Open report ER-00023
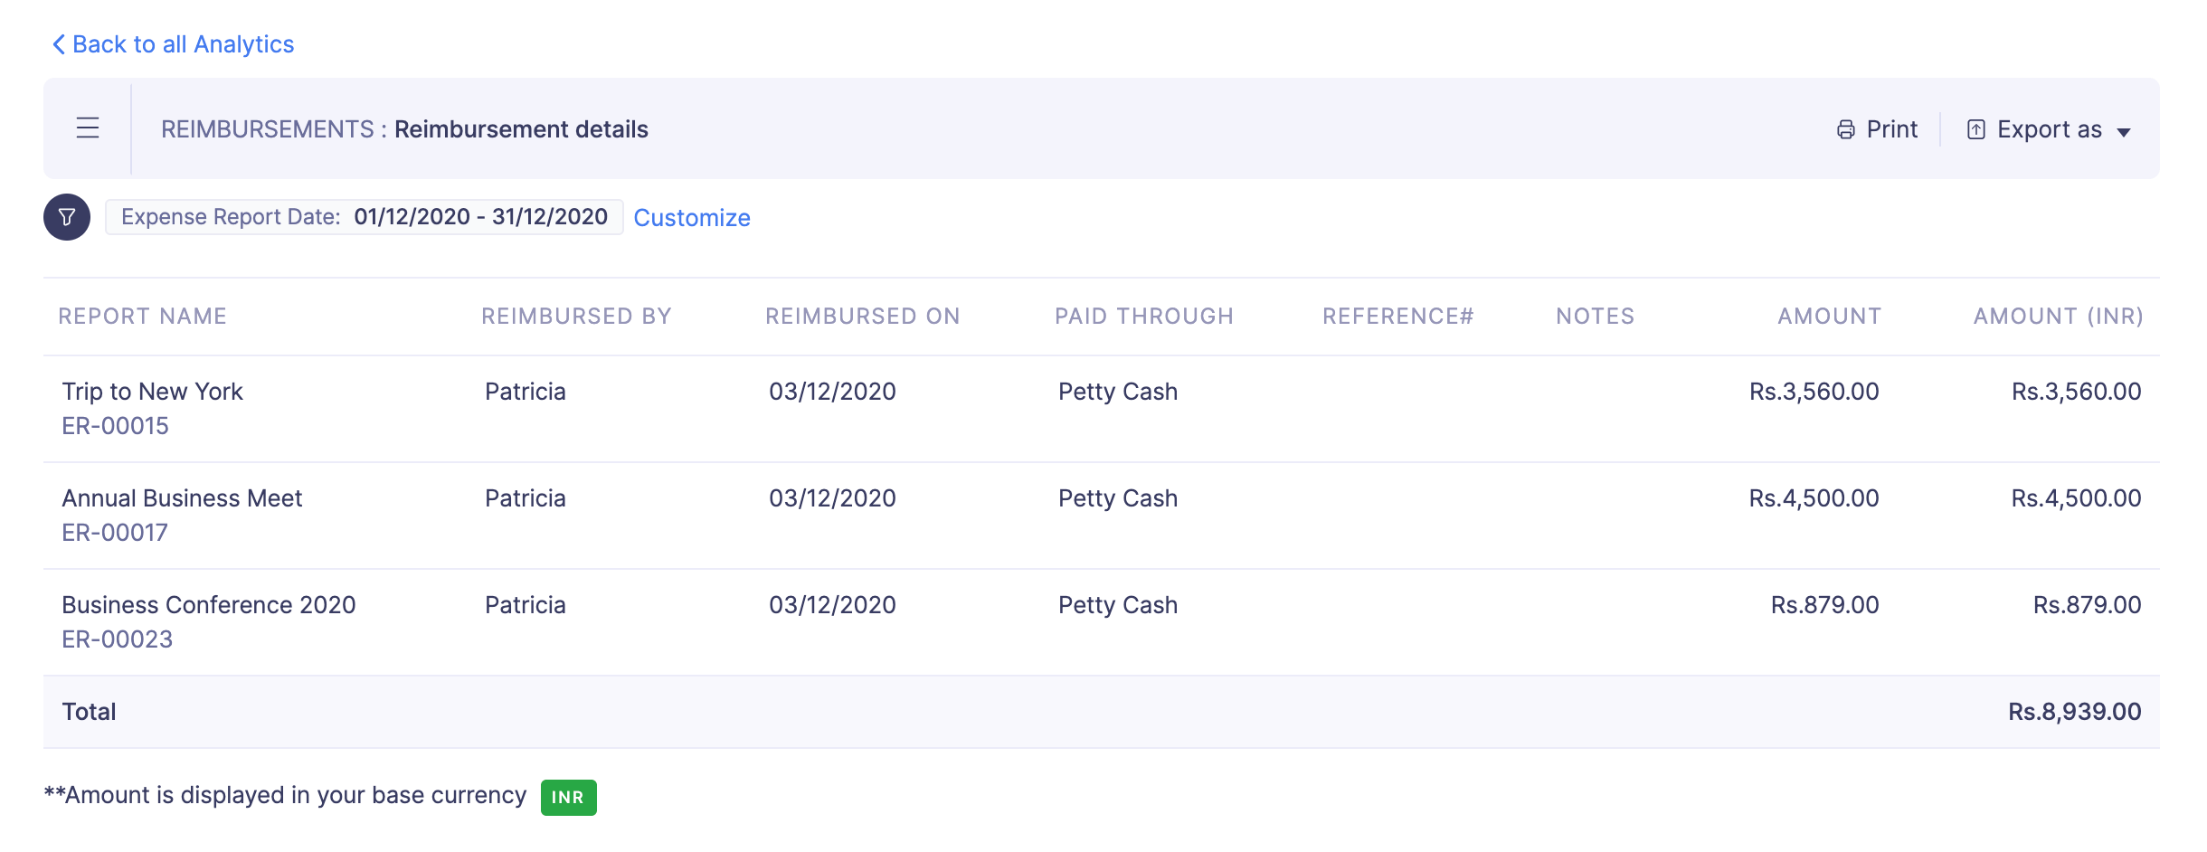 click(117, 639)
